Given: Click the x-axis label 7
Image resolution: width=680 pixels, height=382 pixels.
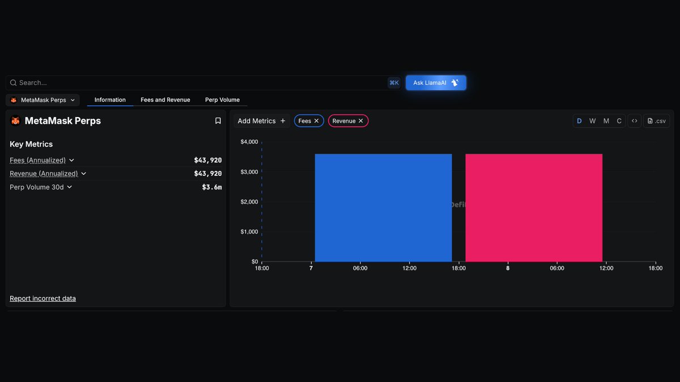Looking at the screenshot, I should click(x=311, y=268).
